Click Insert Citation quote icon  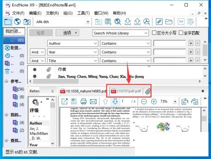coord(181,22)
